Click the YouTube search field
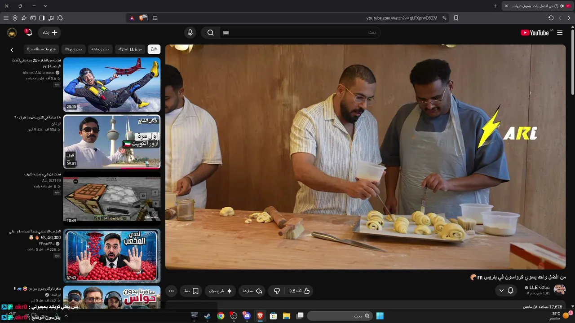The height and width of the screenshot is (323, 575). 300,33
